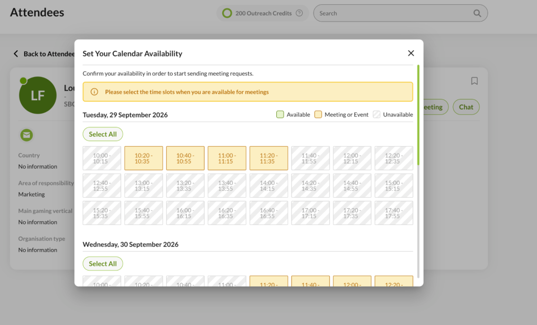
Task: Click the LF avatar circle
Action: point(38,95)
